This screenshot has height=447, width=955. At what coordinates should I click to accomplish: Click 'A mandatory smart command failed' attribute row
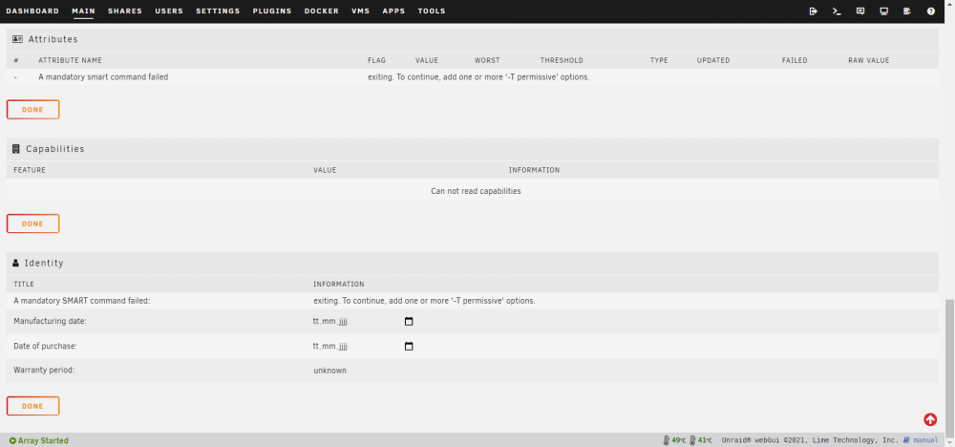[x=472, y=77]
